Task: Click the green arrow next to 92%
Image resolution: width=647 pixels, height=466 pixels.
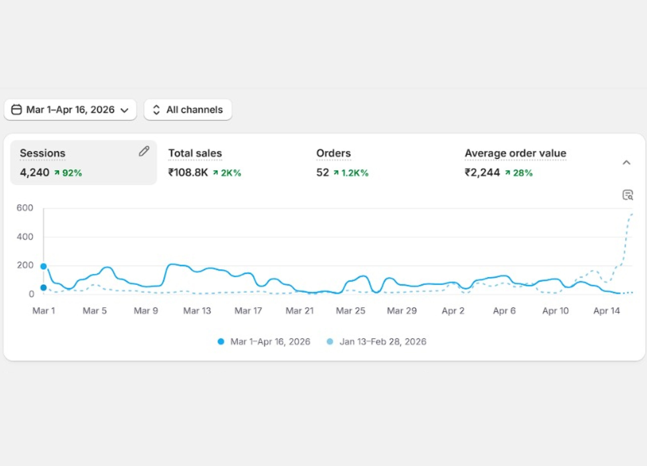Action: coord(57,173)
